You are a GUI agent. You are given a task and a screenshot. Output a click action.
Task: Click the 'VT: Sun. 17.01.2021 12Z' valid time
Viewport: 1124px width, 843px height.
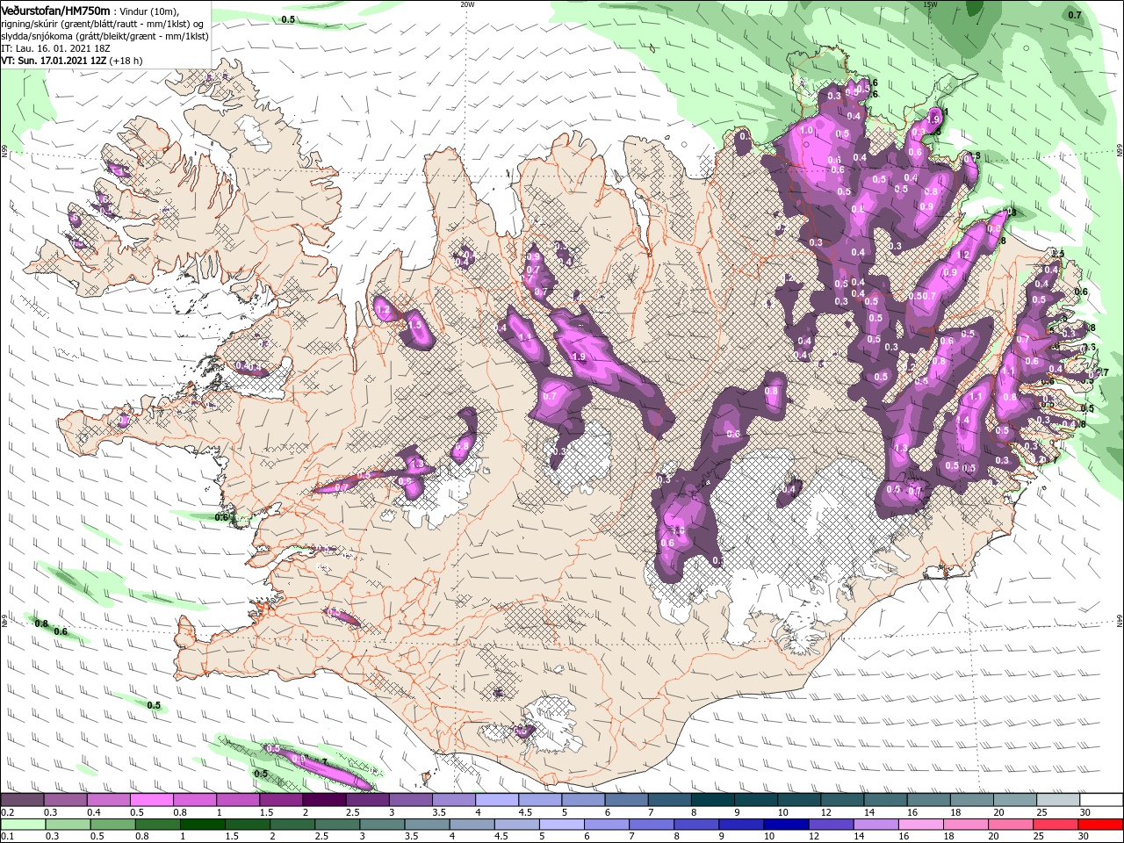pyautogui.click(x=54, y=61)
